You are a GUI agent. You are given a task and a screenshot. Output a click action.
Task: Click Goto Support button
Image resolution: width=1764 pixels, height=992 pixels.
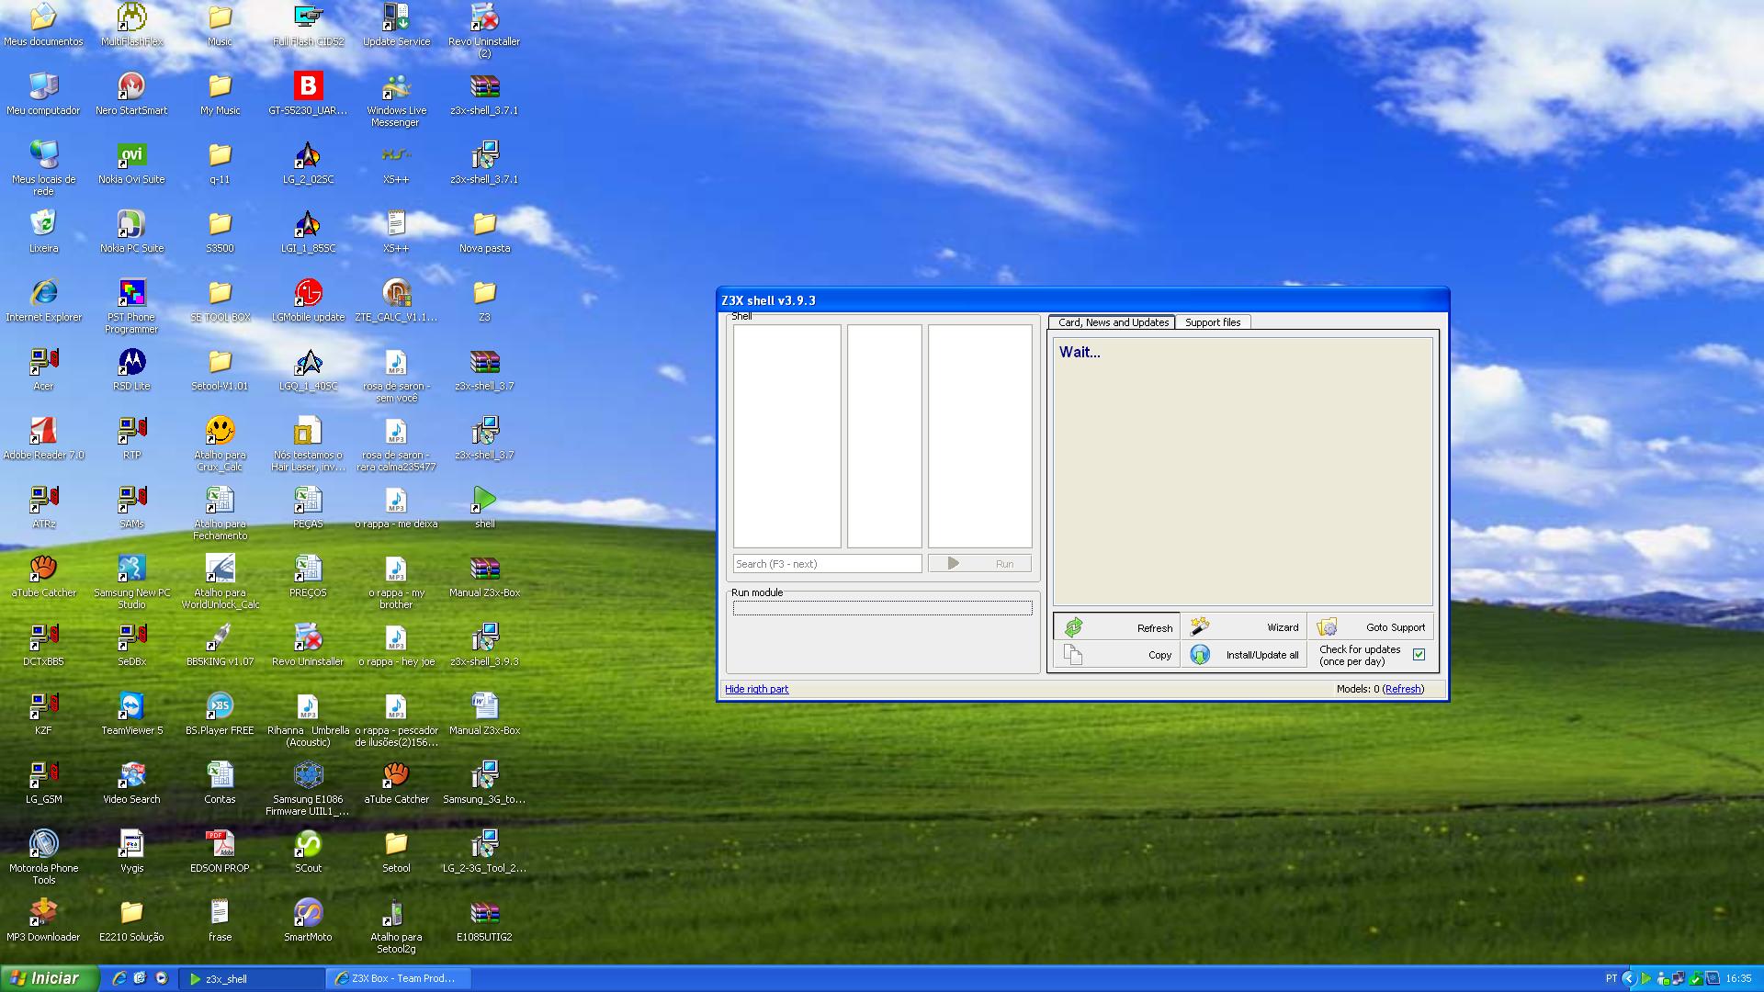coord(1371,627)
